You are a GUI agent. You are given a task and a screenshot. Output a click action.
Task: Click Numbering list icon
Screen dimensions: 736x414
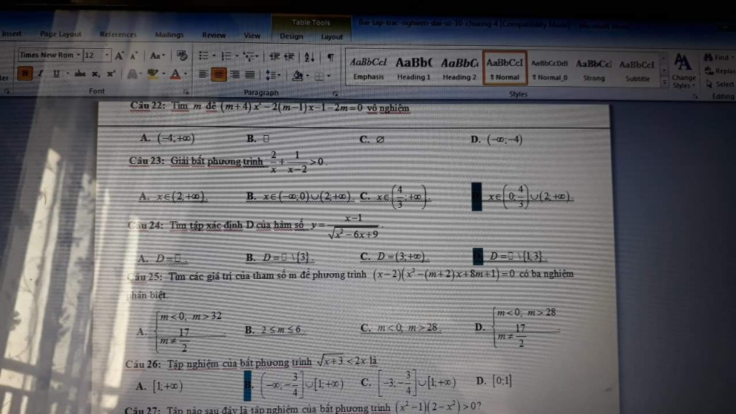pyautogui.click(x=226, y=56)
